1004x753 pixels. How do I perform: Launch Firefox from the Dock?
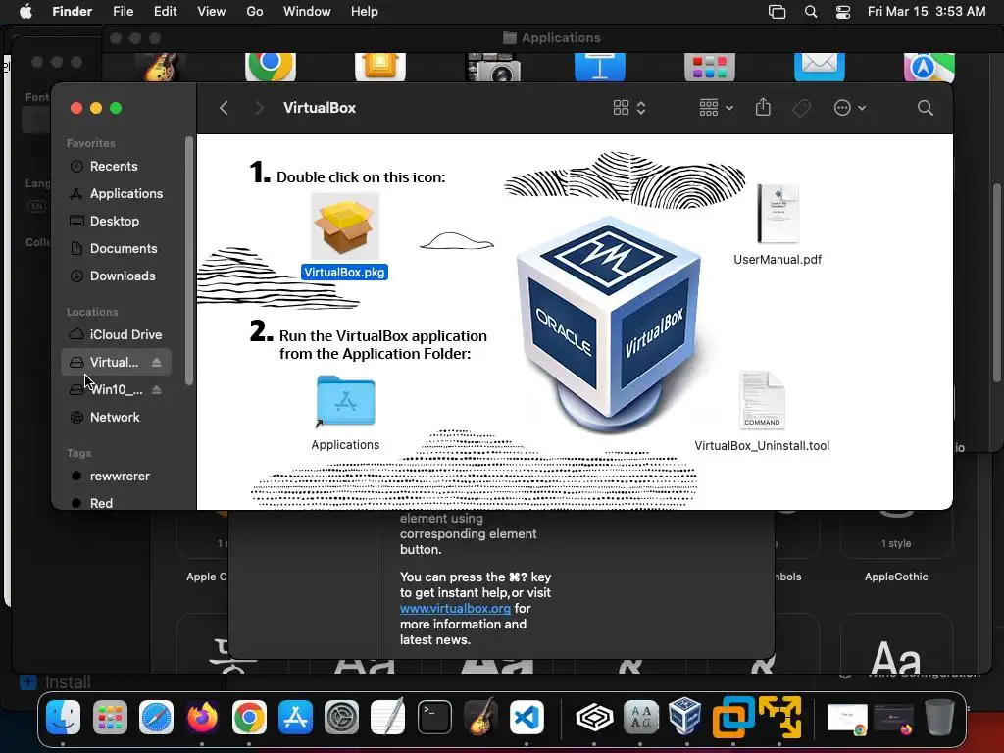tap(202, 717)
